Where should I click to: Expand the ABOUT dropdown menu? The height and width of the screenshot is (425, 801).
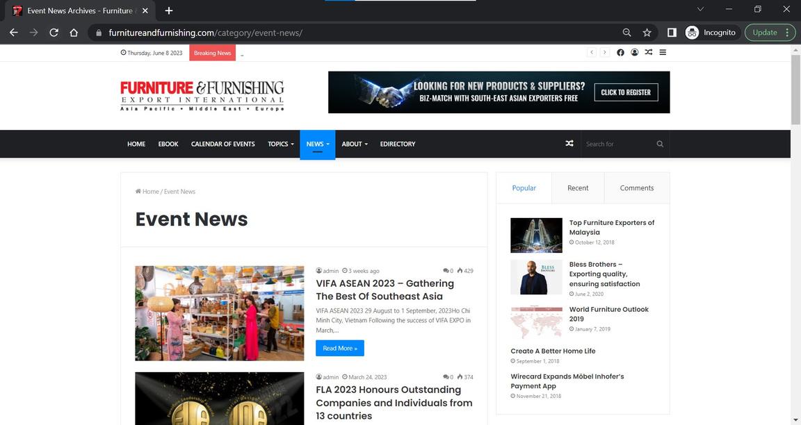coord(355,144)
